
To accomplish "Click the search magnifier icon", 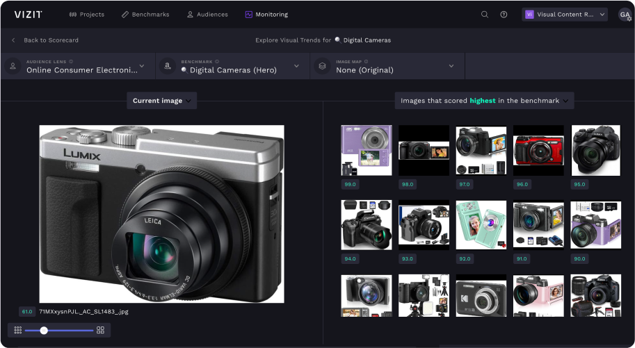I will 485,14.
